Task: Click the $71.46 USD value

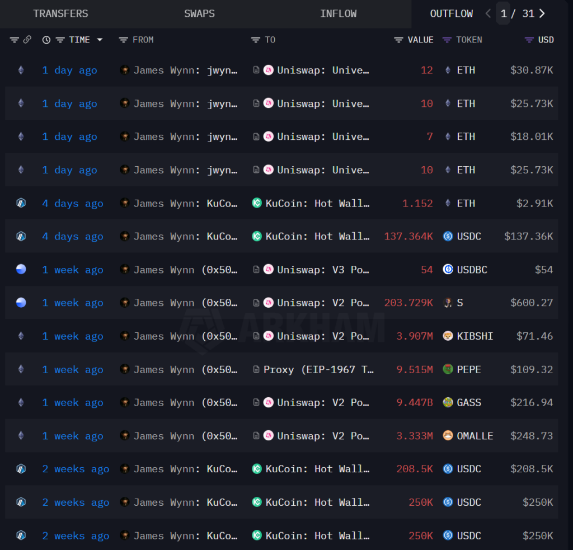Action: [534, 336]
